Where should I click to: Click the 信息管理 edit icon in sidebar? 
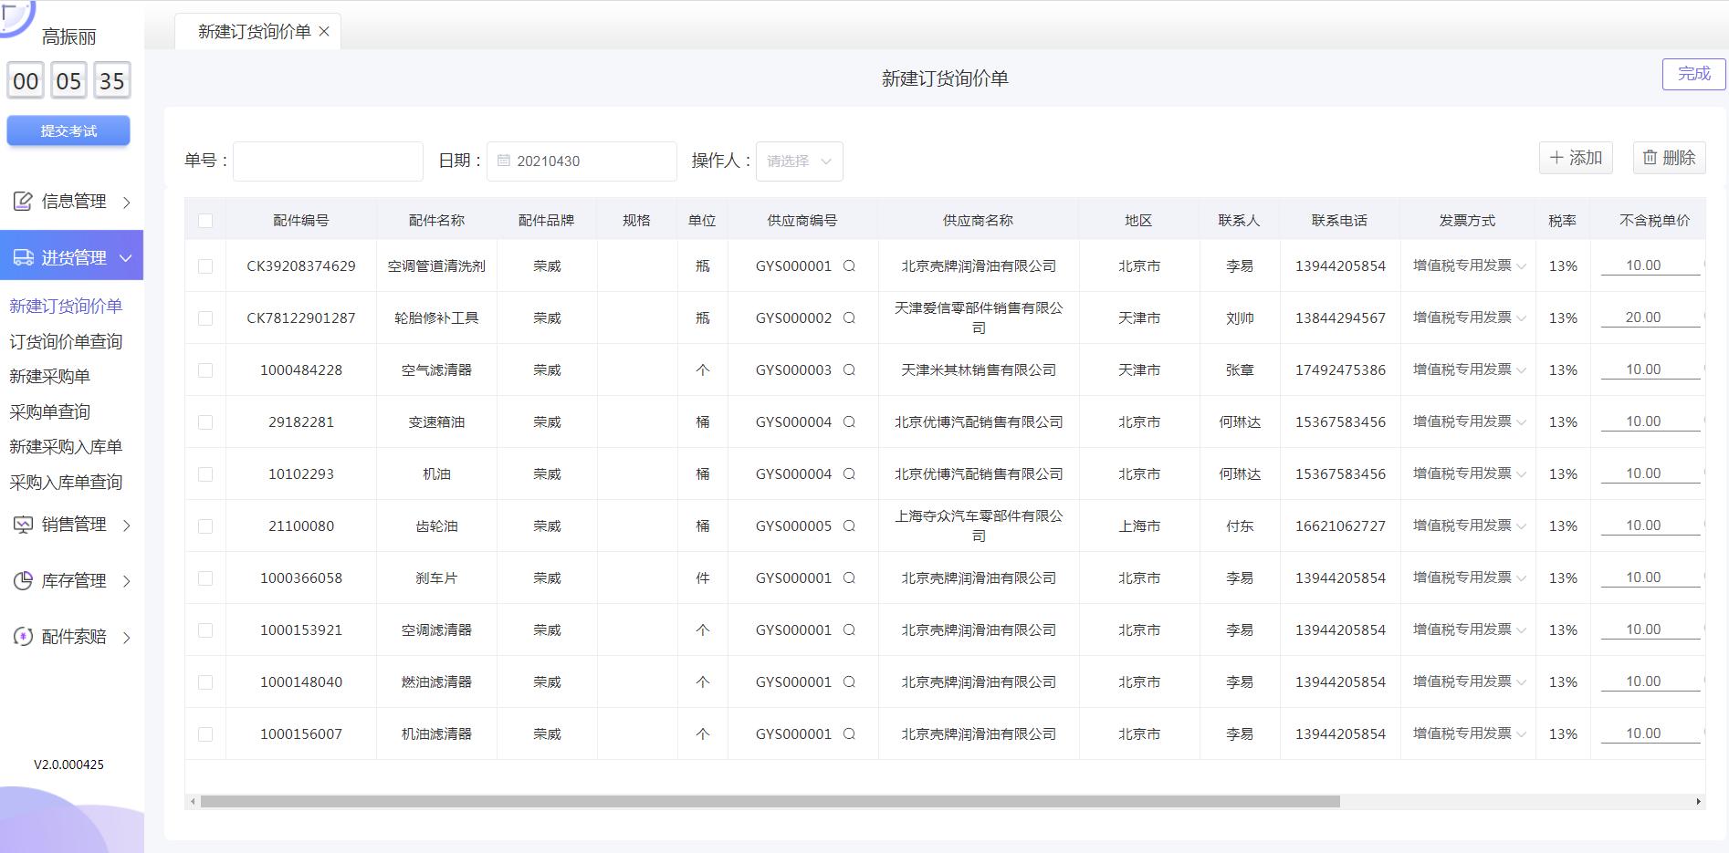tap(23, 201)
